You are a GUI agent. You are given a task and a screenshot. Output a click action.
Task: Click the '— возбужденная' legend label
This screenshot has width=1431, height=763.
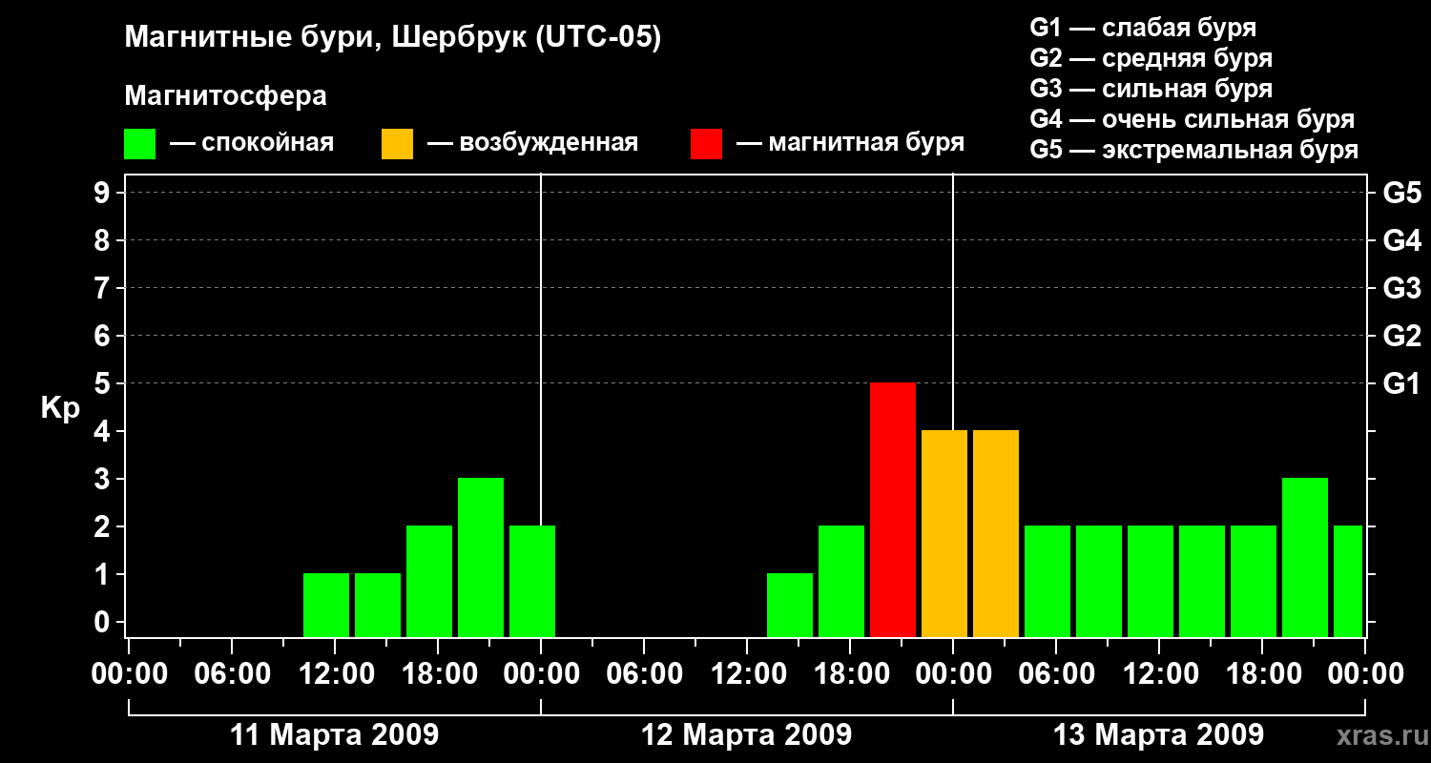pyautogui.click(x=532, y=144)
